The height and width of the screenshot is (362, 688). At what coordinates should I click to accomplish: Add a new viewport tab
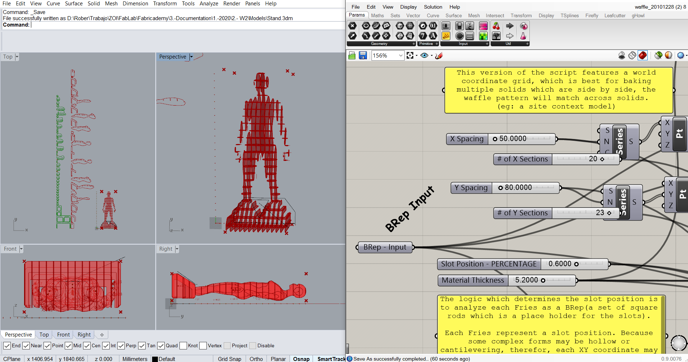coord(102,335)
